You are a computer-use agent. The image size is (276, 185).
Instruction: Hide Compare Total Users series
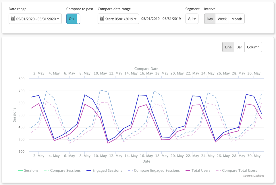pos(237,171)
